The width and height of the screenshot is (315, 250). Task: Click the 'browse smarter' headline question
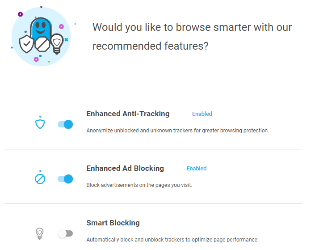(192, 37)
